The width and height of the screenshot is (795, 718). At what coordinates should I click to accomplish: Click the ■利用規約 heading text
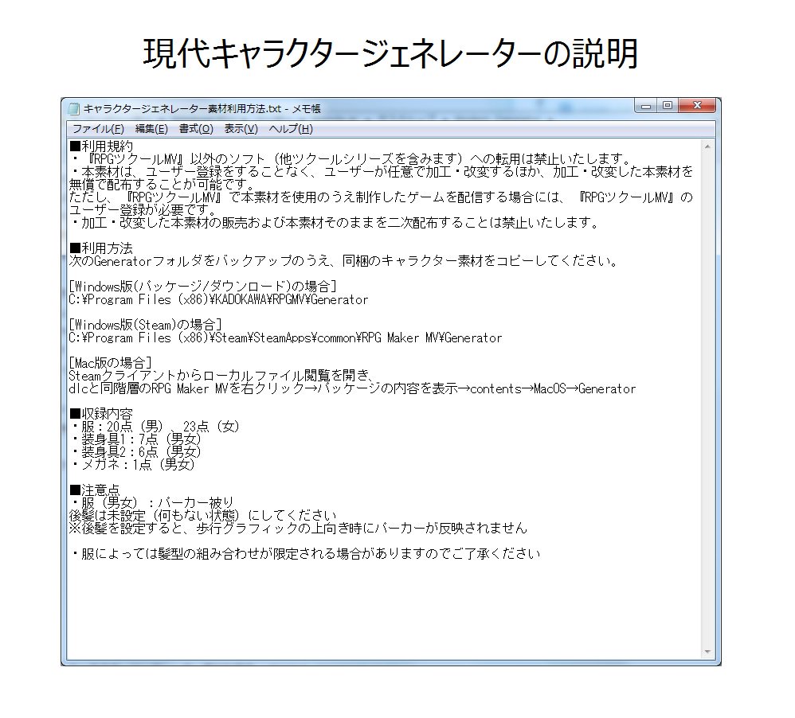tap(101, 146)
